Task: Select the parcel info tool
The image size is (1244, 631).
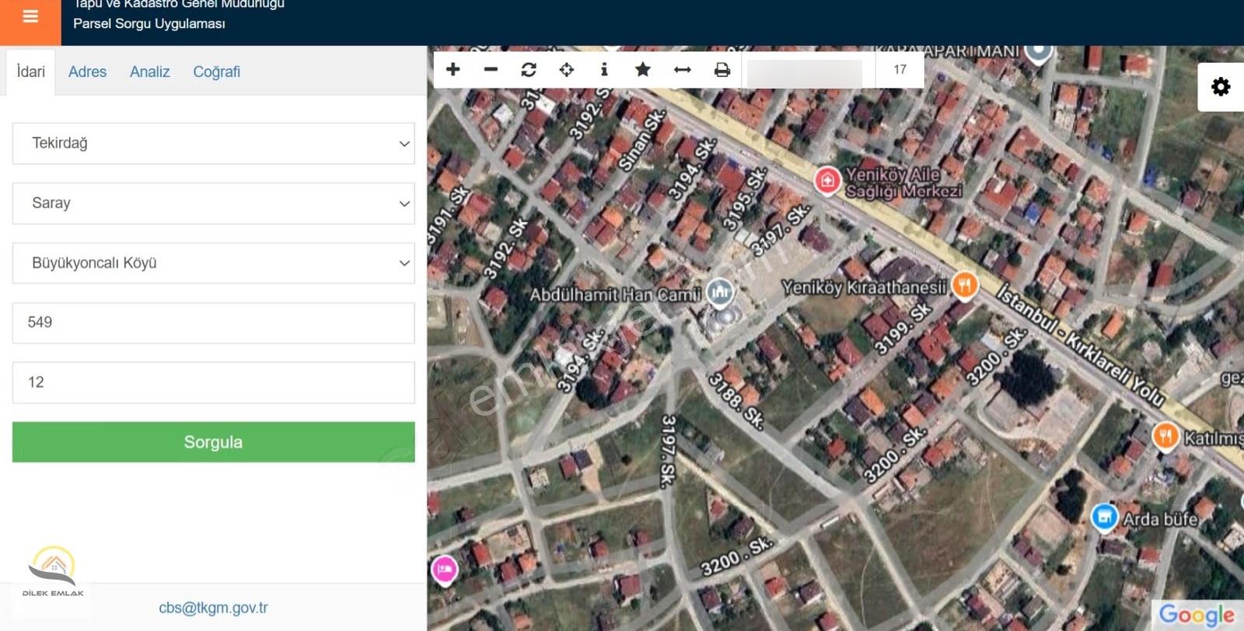Action: 604,70
